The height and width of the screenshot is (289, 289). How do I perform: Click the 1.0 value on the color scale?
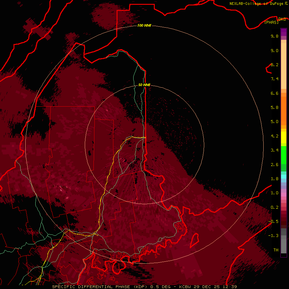tap(275, 193)
